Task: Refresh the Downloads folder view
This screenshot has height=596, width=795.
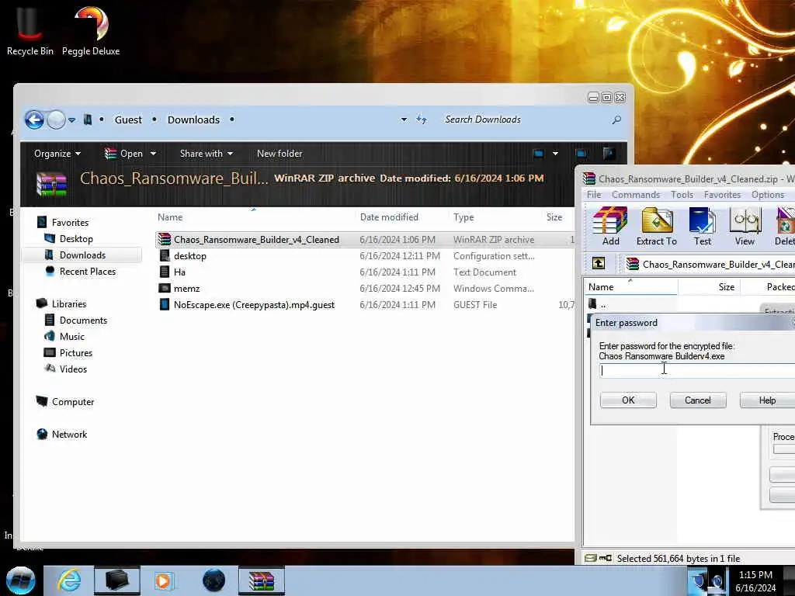Action: pyautogui.click(x=422, y=120)
